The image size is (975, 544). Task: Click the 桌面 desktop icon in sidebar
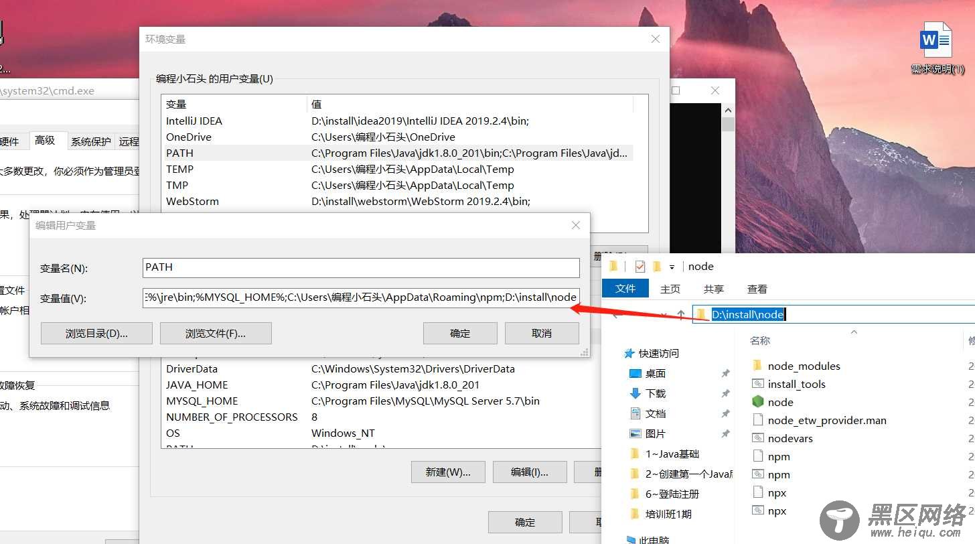tap(635, 373)
